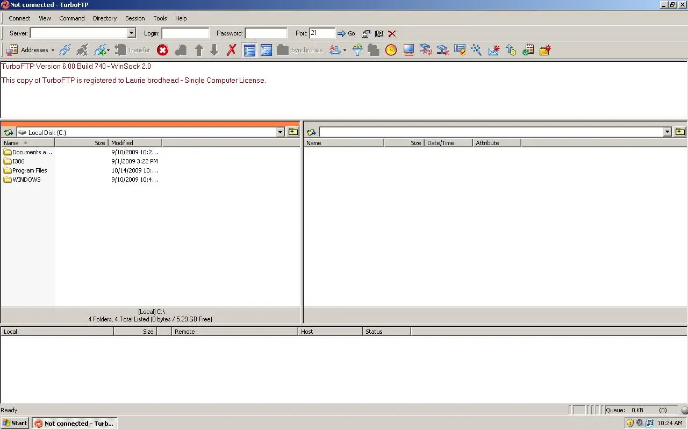Click the Go button with blue arrow
Image resolution: width=688 pixels, height=430 pixels.
point(346,33)
